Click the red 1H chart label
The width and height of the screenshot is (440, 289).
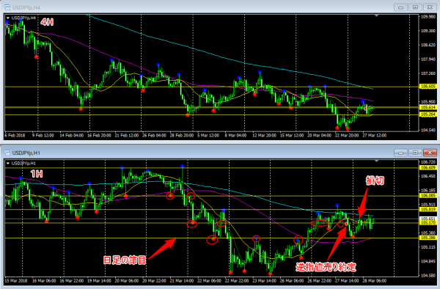point(37,174)
